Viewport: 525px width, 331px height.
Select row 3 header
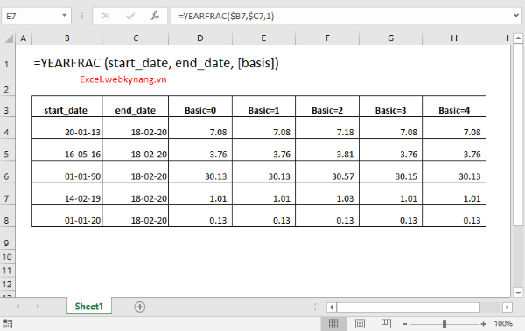point(7,106)
